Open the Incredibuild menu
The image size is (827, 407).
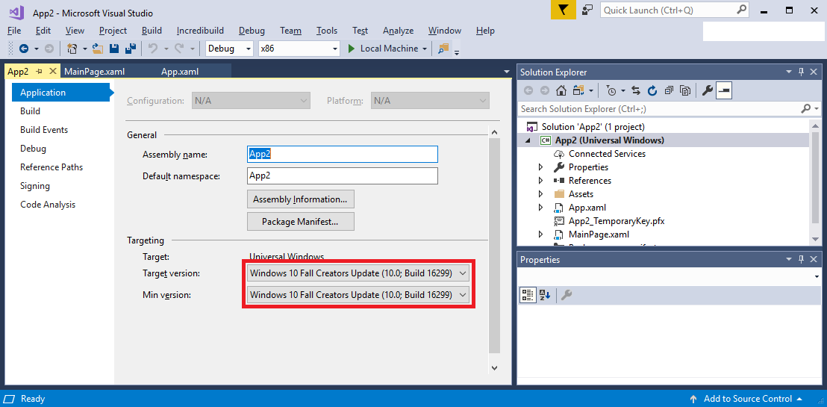(201, 31)
